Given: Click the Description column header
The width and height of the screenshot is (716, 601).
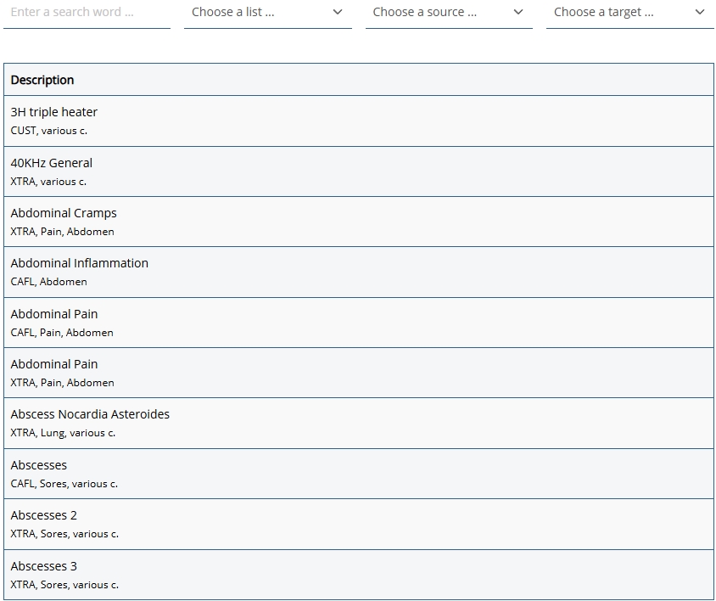Looking at the screenshot, I should [x=42, y=80].
